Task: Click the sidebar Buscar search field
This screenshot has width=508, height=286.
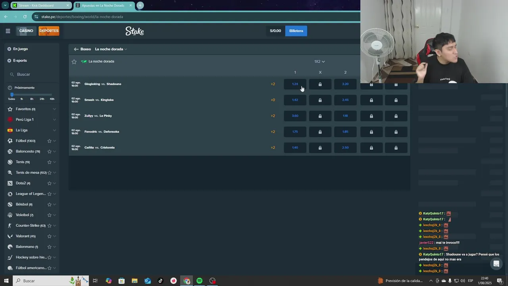Action: 32,74
